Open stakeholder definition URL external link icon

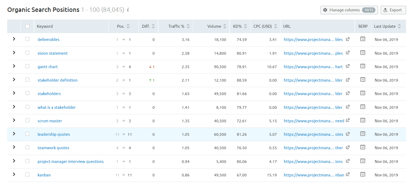pos(348,80)
